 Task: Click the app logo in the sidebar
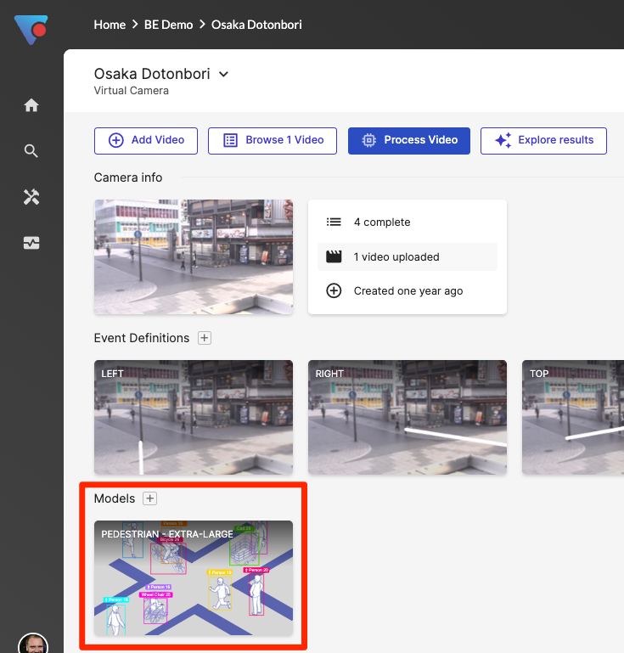pyautogui.click(x=31, y=30)
